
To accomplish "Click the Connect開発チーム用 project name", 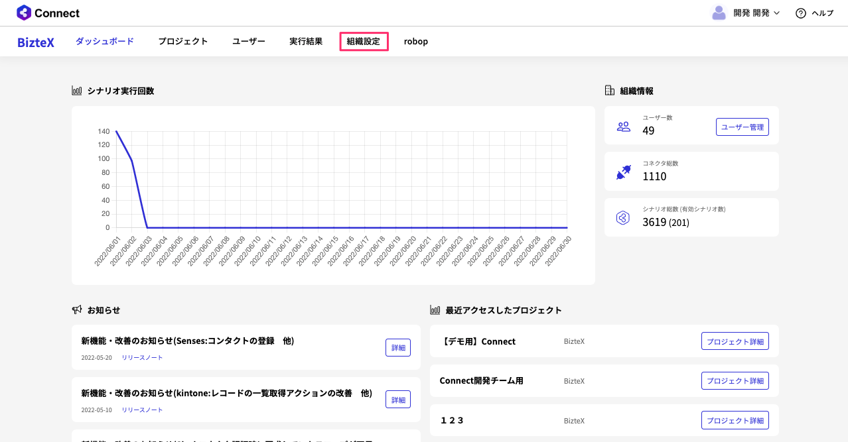I will click(x=481, y=381).
